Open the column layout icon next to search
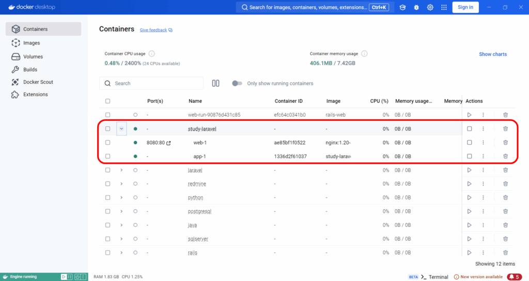The width and height of the screenshot is (529, 281). pyautogui.click(x=216, y=83)
